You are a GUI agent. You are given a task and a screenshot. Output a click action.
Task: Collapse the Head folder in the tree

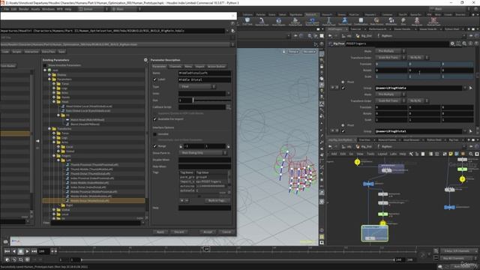[x=54, y=102]
